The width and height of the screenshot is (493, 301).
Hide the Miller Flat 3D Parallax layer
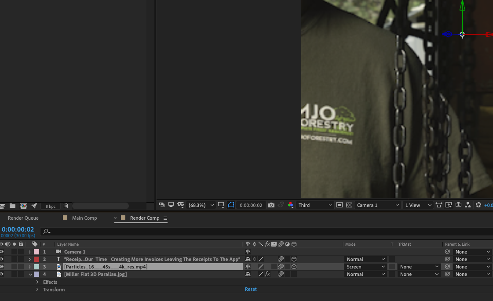coord(1,274)
